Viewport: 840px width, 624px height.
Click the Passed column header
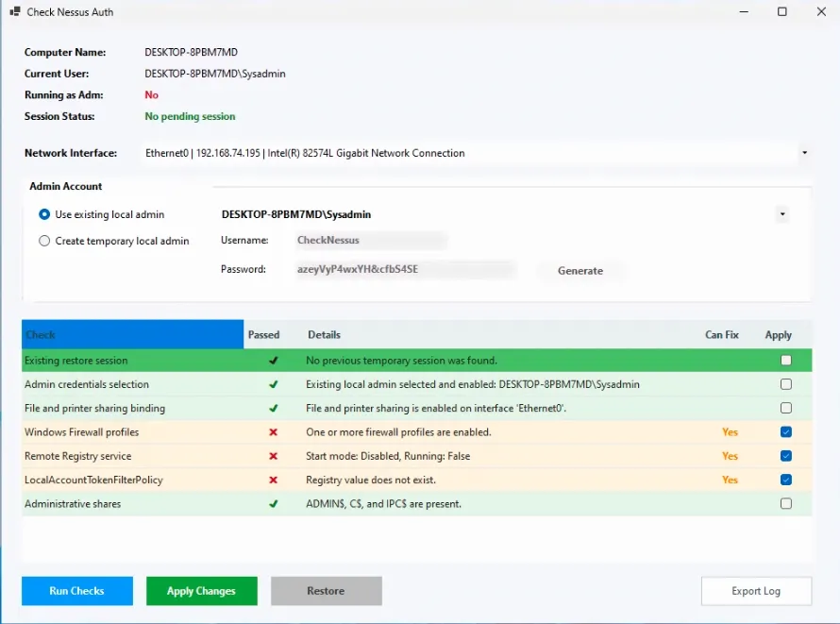click(273, 334)
